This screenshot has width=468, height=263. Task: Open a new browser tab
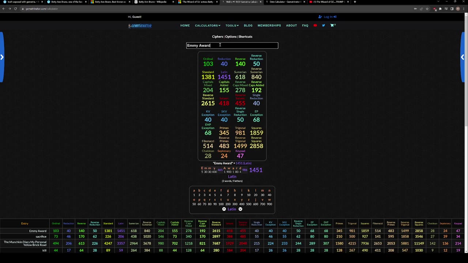pyautogui.click(x=355, y=2)
